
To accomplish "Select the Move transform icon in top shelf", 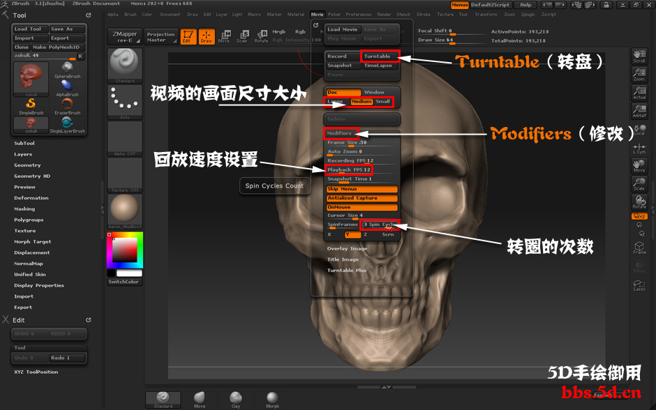I will 224,36.
